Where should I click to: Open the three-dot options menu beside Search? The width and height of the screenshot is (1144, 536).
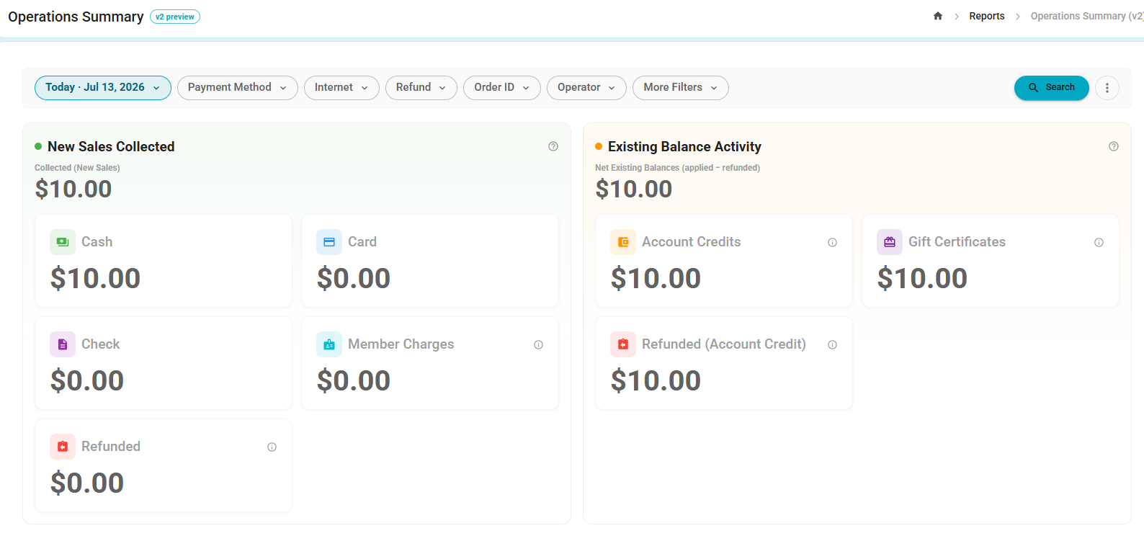1107,88
